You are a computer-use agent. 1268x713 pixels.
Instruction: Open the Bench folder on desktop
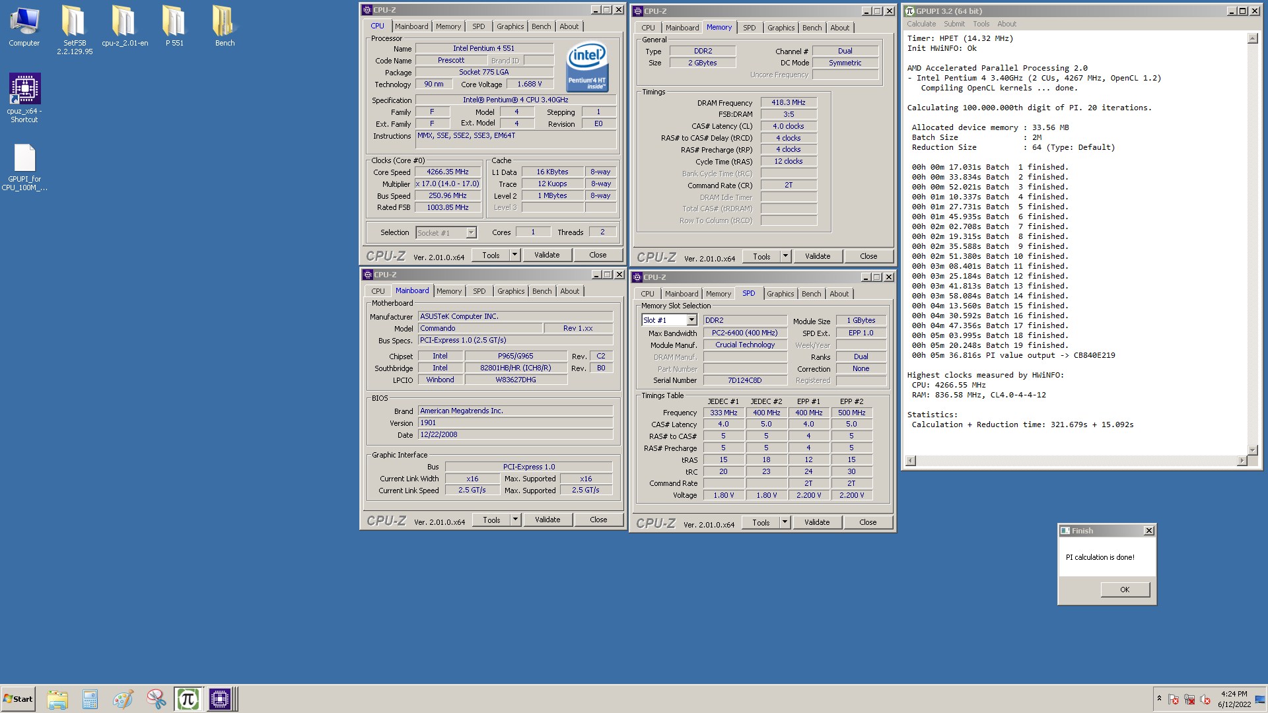[x=225, y=26]
